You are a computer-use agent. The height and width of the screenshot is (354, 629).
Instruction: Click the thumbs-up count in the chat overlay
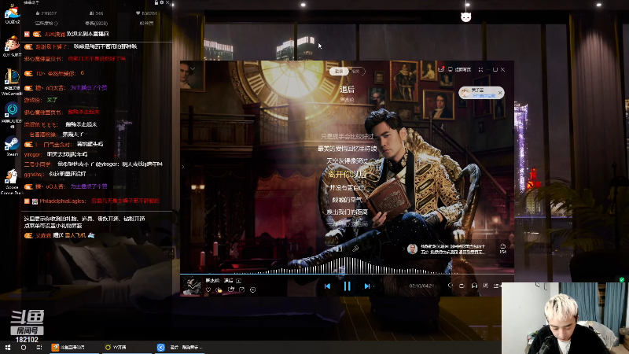pyautogui.click(x=46, y=13)
